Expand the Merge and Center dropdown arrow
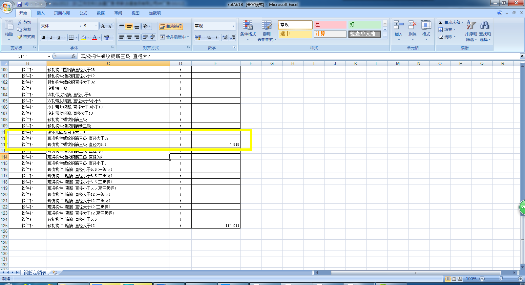 coord(188,37)
